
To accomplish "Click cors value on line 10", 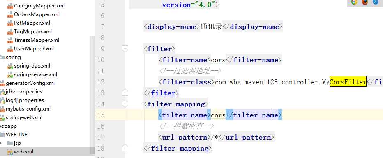I will (x=218, y=60).
